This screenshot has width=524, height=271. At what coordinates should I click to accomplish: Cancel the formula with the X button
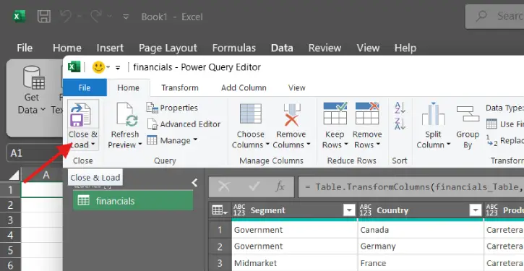(x=224, y=186)
